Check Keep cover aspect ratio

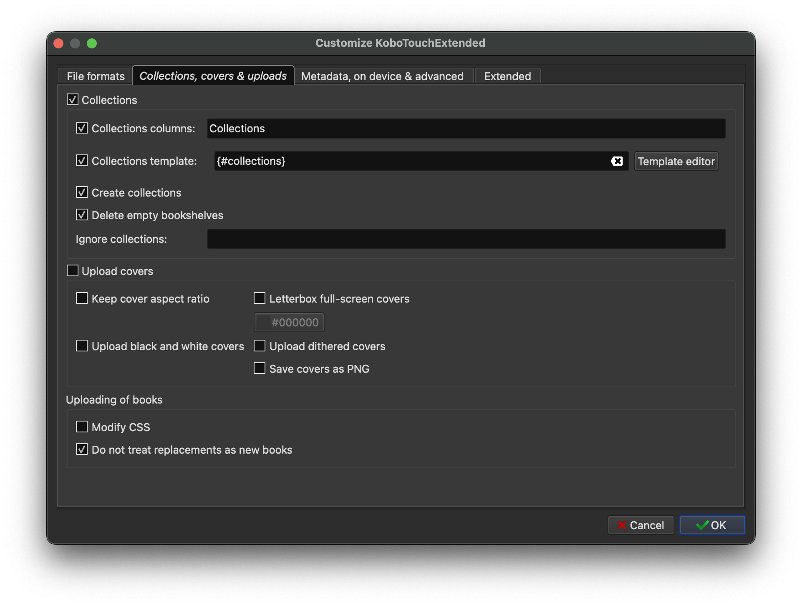click(x=82, y=298)
